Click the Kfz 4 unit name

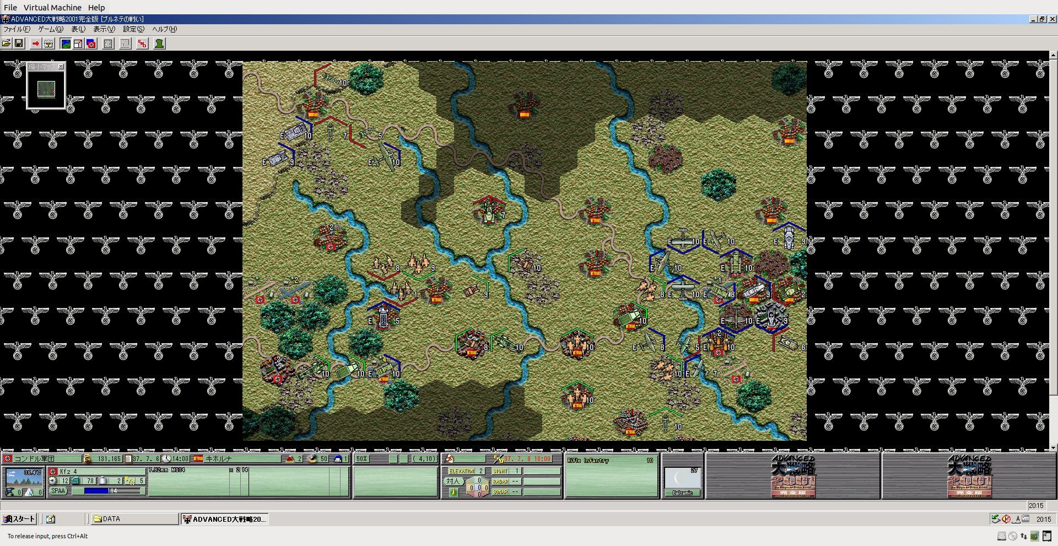[x=68, y=472]
